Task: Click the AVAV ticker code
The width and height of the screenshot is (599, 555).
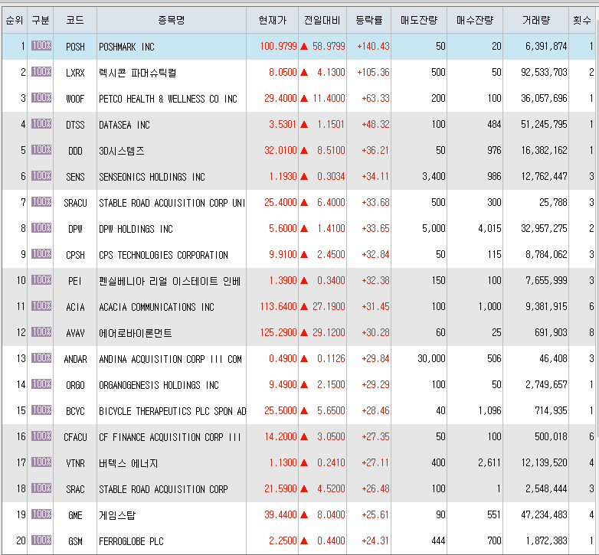Action: pos(75,333)
